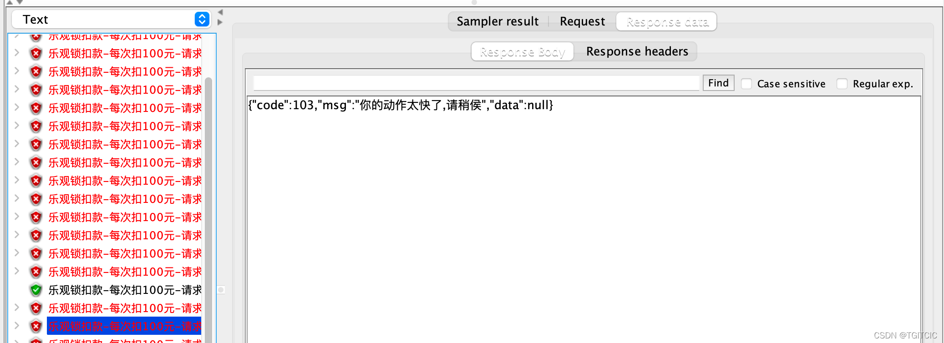Open the Text renderer dropdown
Viewport: 944px width, 343px height.
(x=111, y=19)
